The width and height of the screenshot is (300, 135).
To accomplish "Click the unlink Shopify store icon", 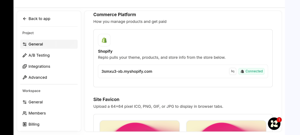I will 233,71.
